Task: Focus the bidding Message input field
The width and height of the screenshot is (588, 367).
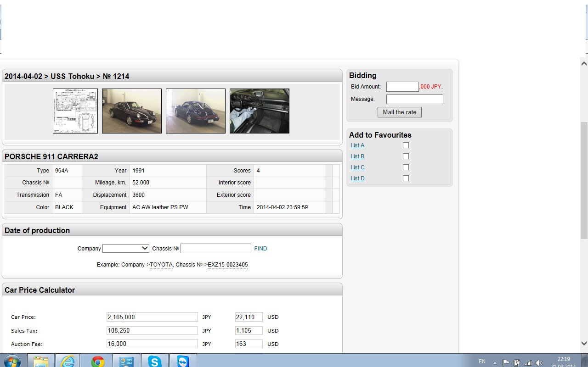Action: (x=415, y=99)
